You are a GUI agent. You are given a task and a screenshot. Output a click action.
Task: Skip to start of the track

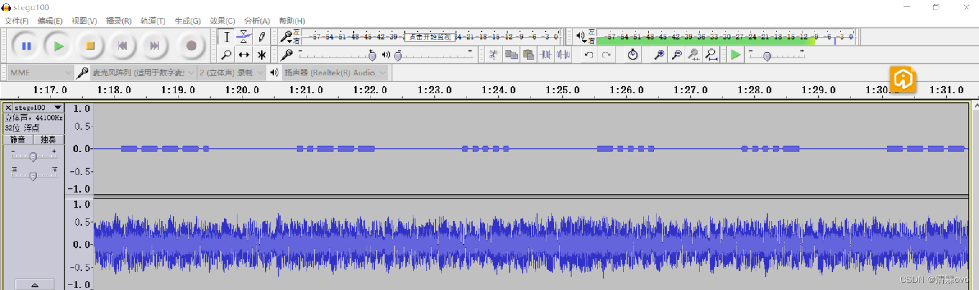click(122, 46)
